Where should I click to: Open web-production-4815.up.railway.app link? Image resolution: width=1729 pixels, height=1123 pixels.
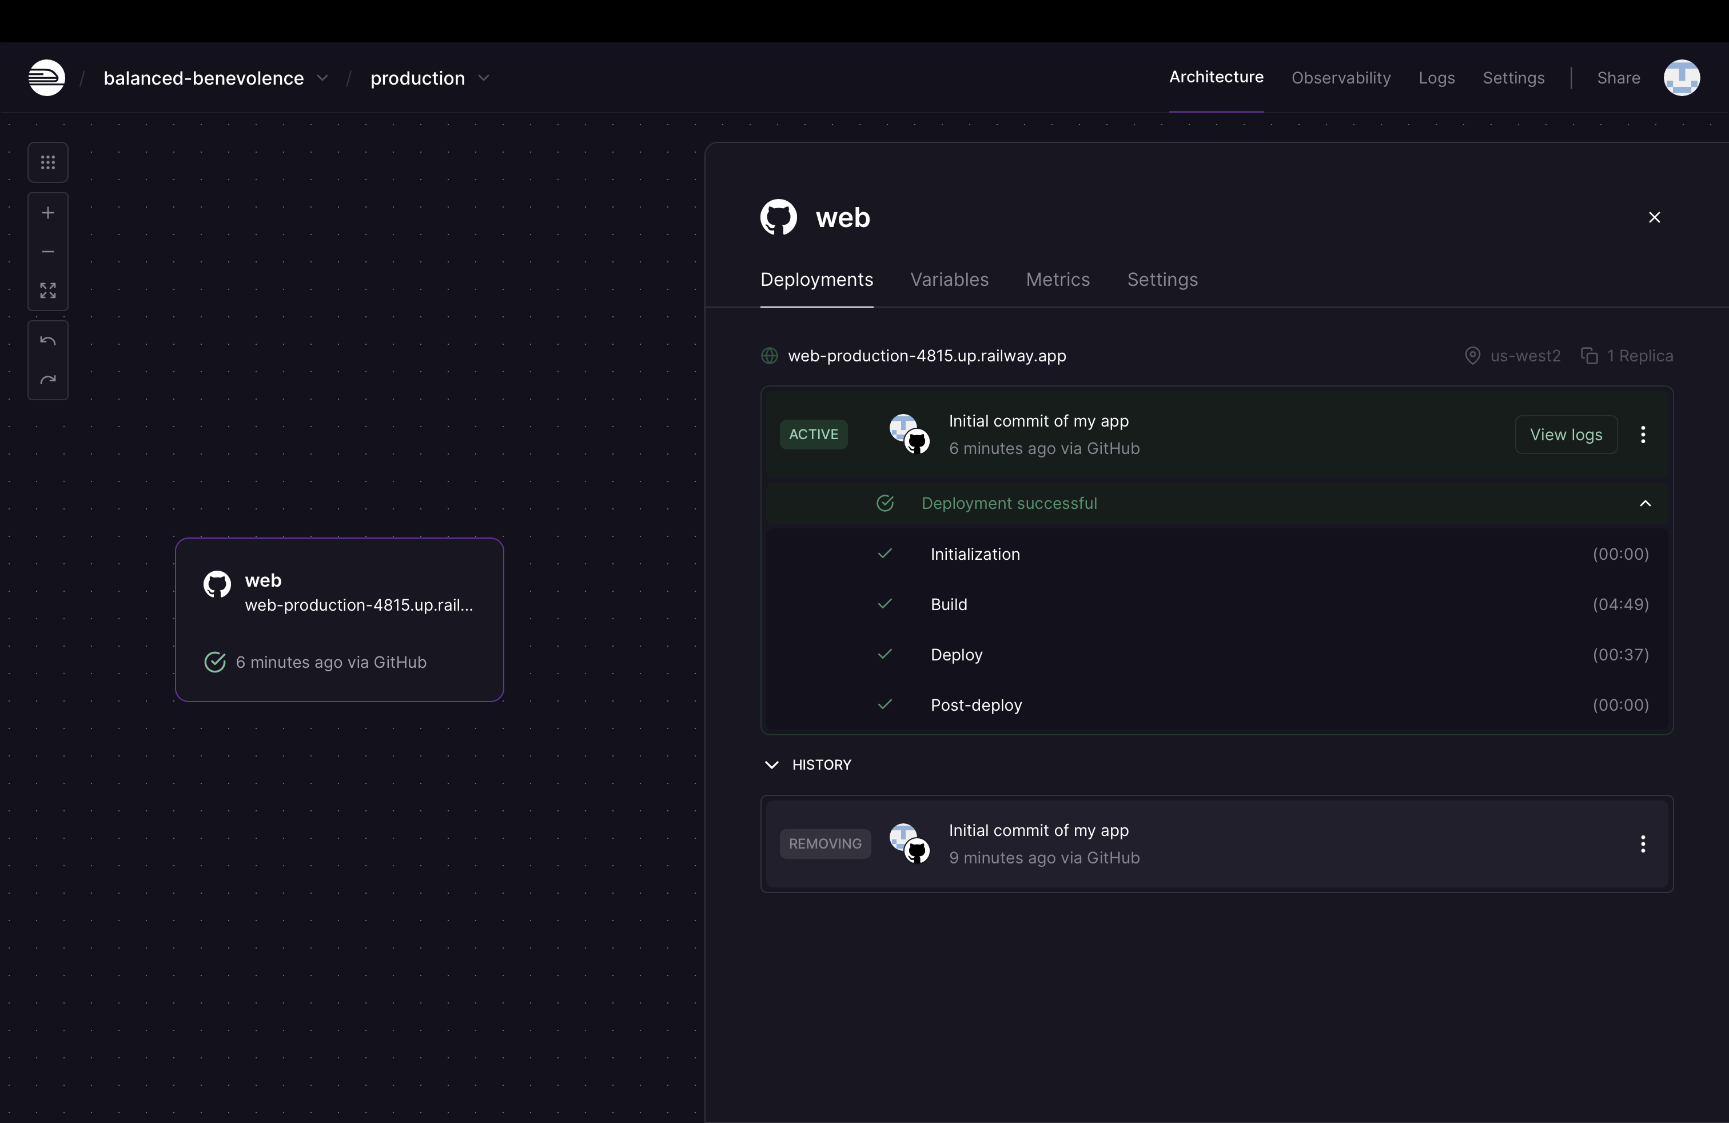(x=926, y=356)
